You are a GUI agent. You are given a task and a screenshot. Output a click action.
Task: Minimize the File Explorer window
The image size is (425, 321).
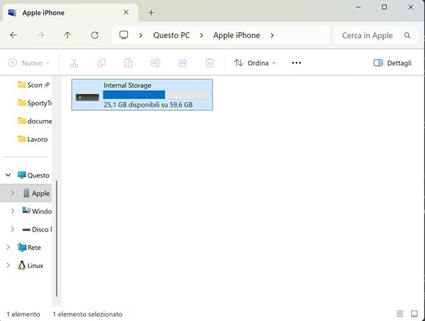[x=358, y=7]
